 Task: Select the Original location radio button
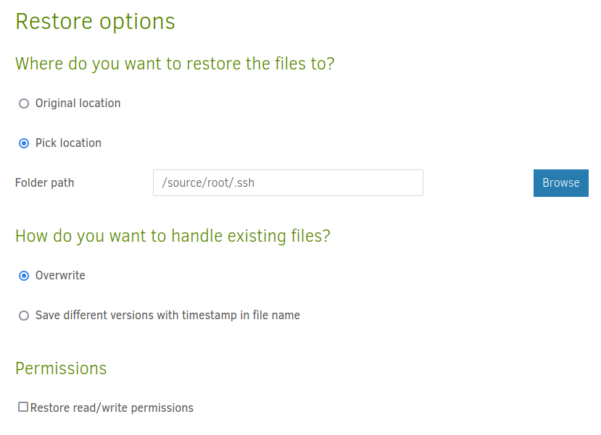tap(24, 104)
